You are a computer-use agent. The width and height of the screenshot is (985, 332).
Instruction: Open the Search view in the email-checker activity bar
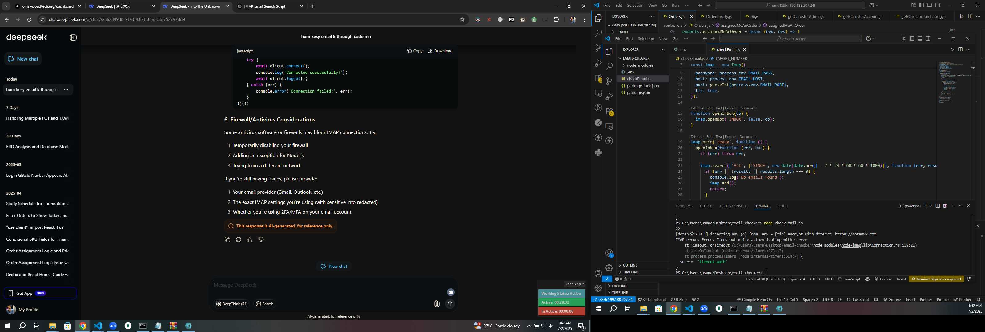609,66
